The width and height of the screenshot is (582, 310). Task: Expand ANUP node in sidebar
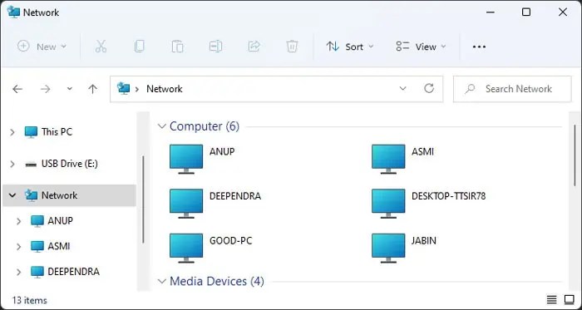click(18, 221)
